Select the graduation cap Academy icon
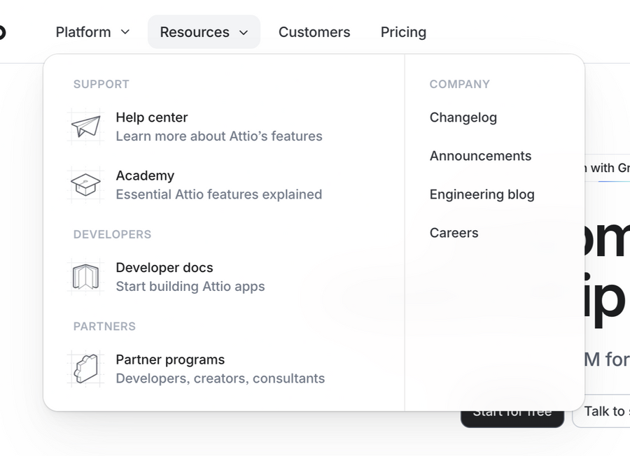The height and width of the screenshot is (456, 630). pos(85,184)
